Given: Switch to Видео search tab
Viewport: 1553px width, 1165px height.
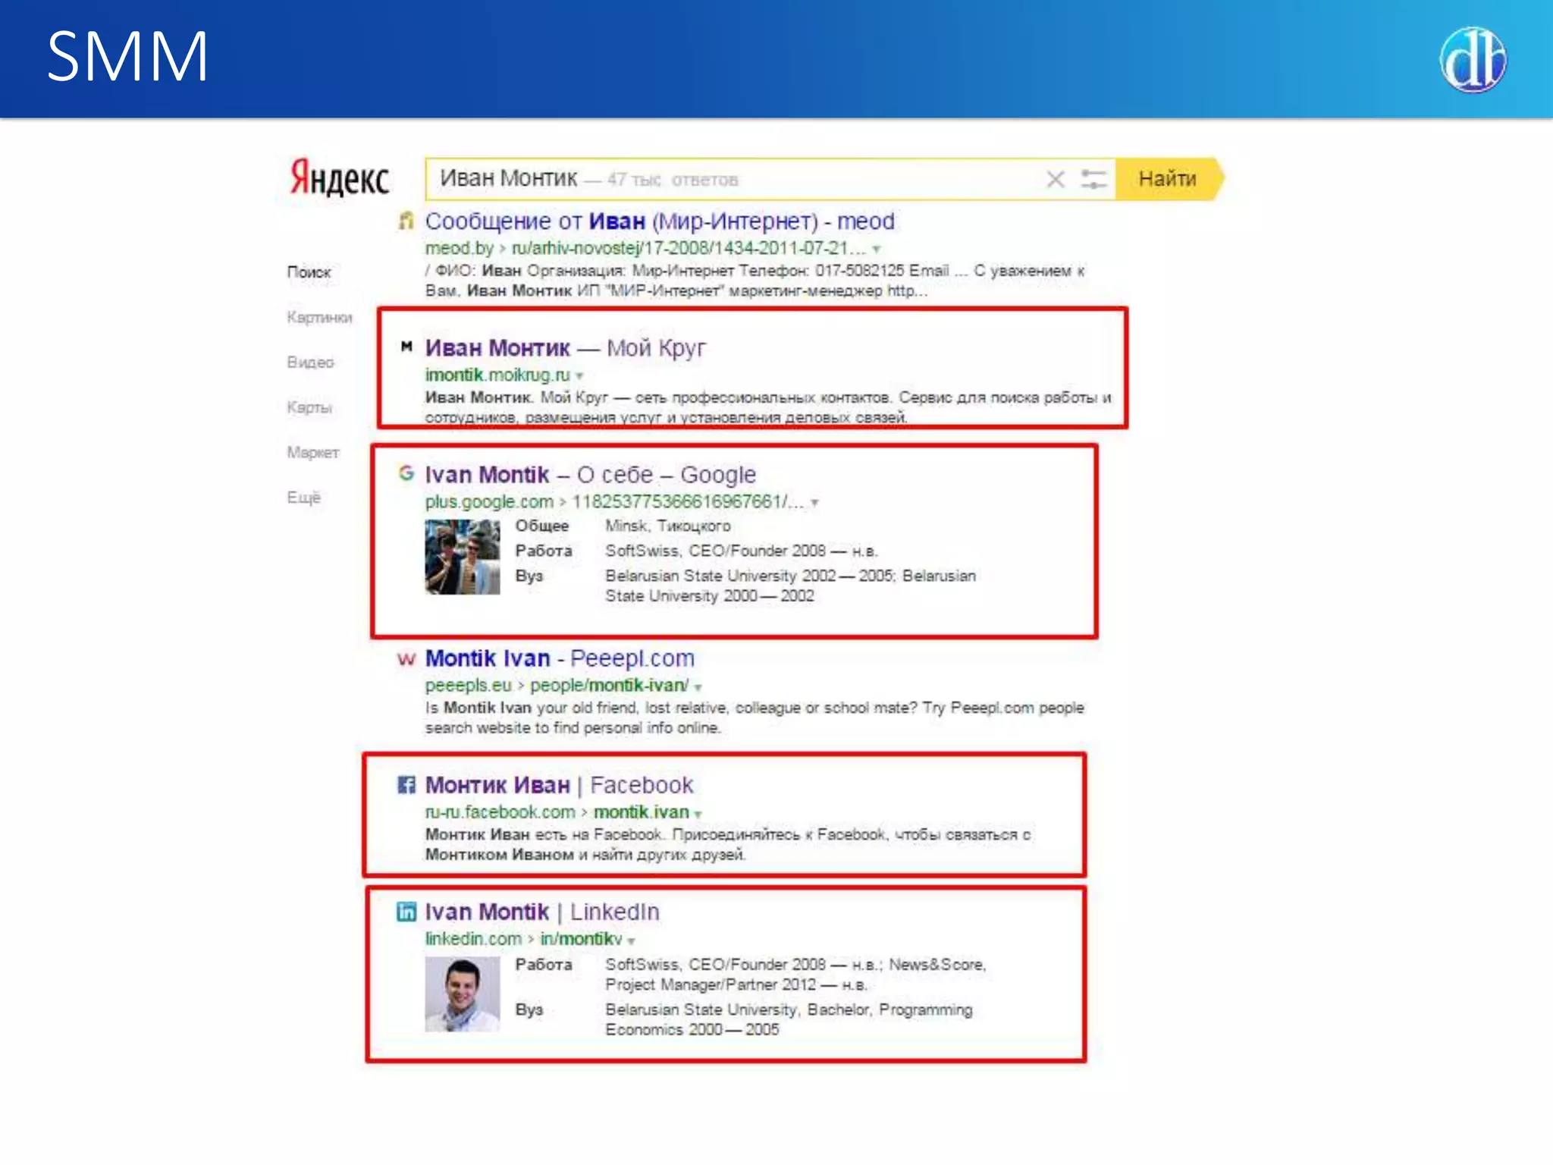Looking at the screenshot, I should pyautogui.click(x=310, y=363).
